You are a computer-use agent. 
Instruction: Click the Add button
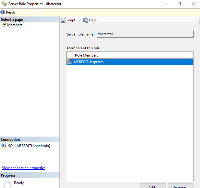click(x=153, y=186)
